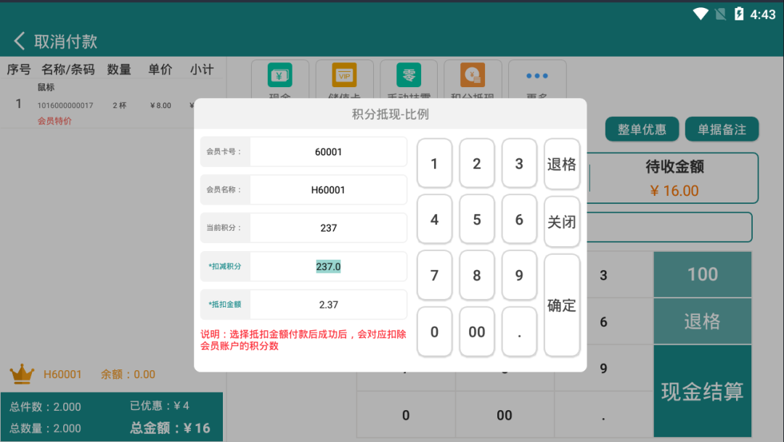The height and width of the screenshot is (442, 784).
Task: Tap the 抵扣金额 amount field
Action: pos(328,305)
